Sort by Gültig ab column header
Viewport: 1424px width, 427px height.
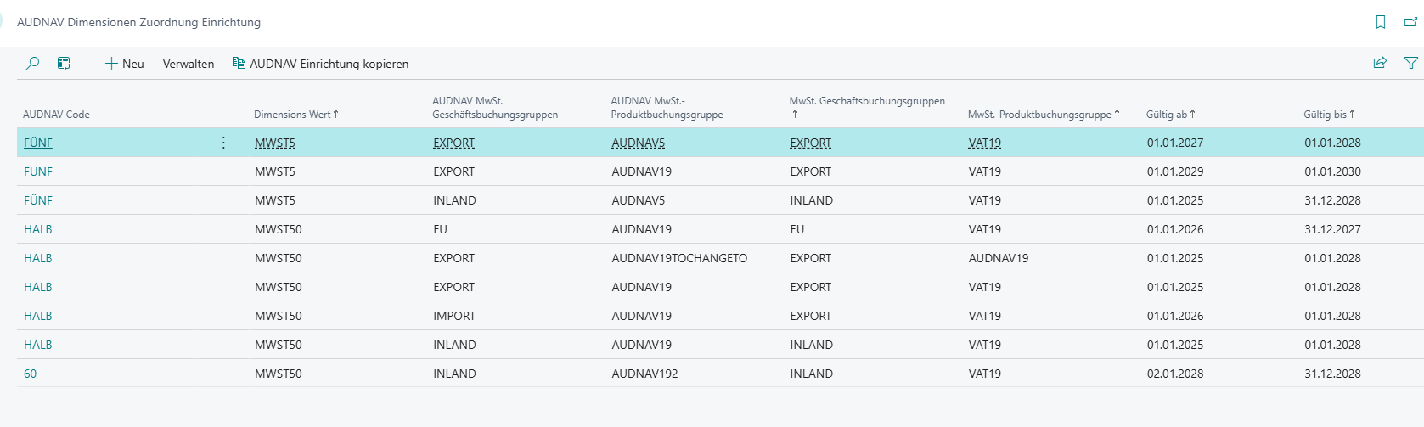coord(1171,115)
